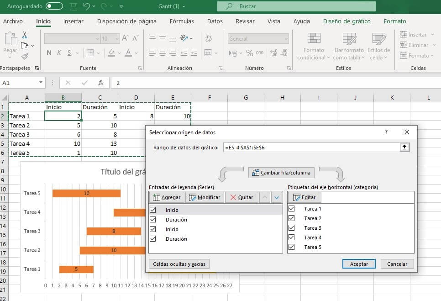Click the increase font size icon
This screenshot has width=441, height=301.
coord(125,38)
